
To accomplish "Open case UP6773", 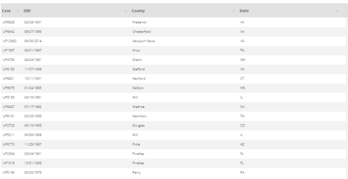I will coord(8,144).
